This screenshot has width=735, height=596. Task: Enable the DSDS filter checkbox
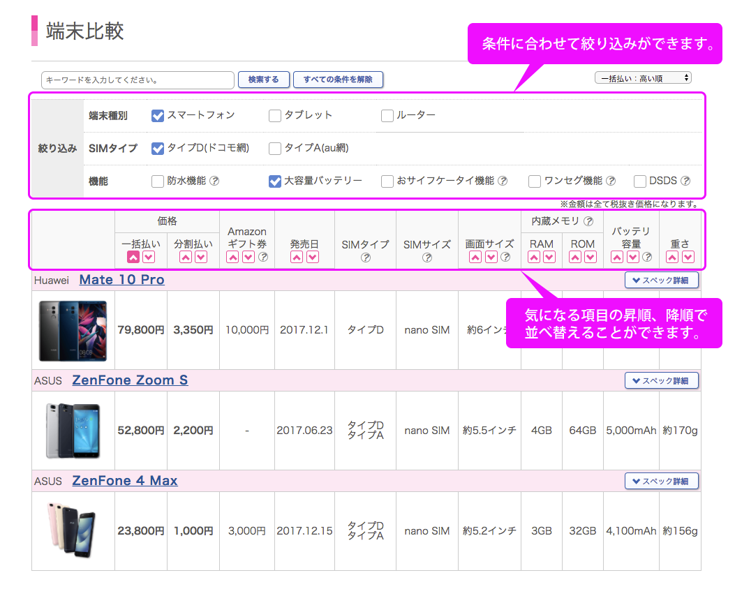pyautogui.click(x=640, y=181)
